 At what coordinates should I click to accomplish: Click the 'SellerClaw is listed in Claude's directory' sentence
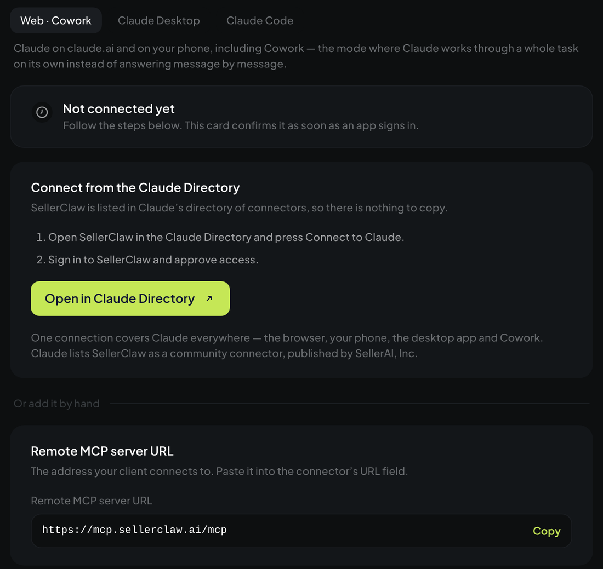tap(239, 208)
